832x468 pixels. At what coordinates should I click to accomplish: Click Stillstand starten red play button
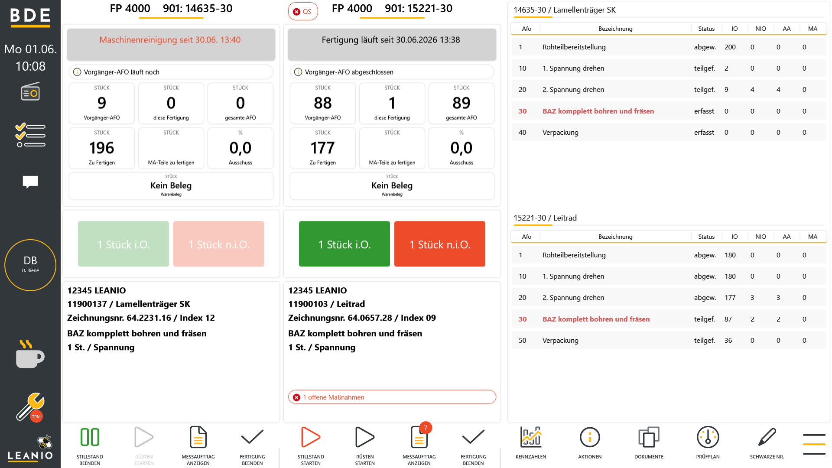point(311,445)
